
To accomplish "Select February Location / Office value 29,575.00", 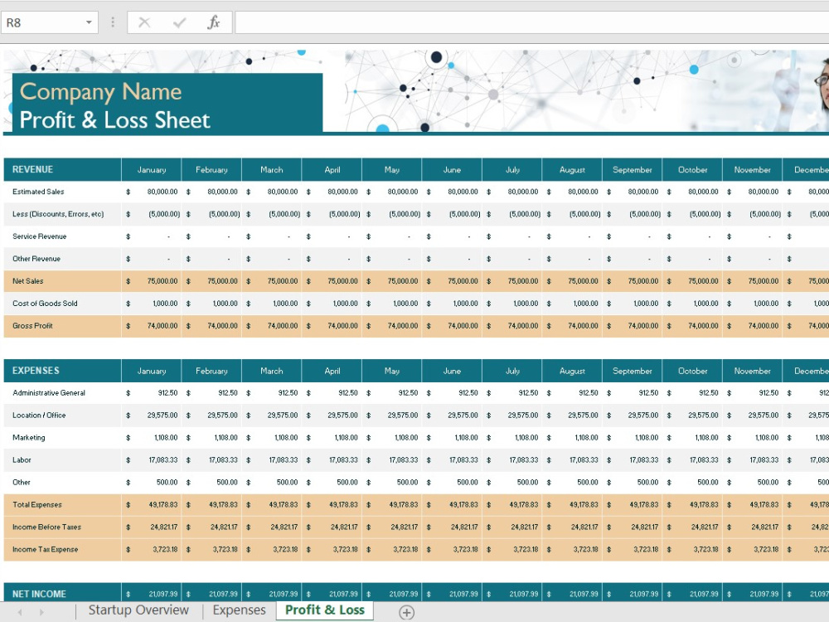I will point(211,415).
